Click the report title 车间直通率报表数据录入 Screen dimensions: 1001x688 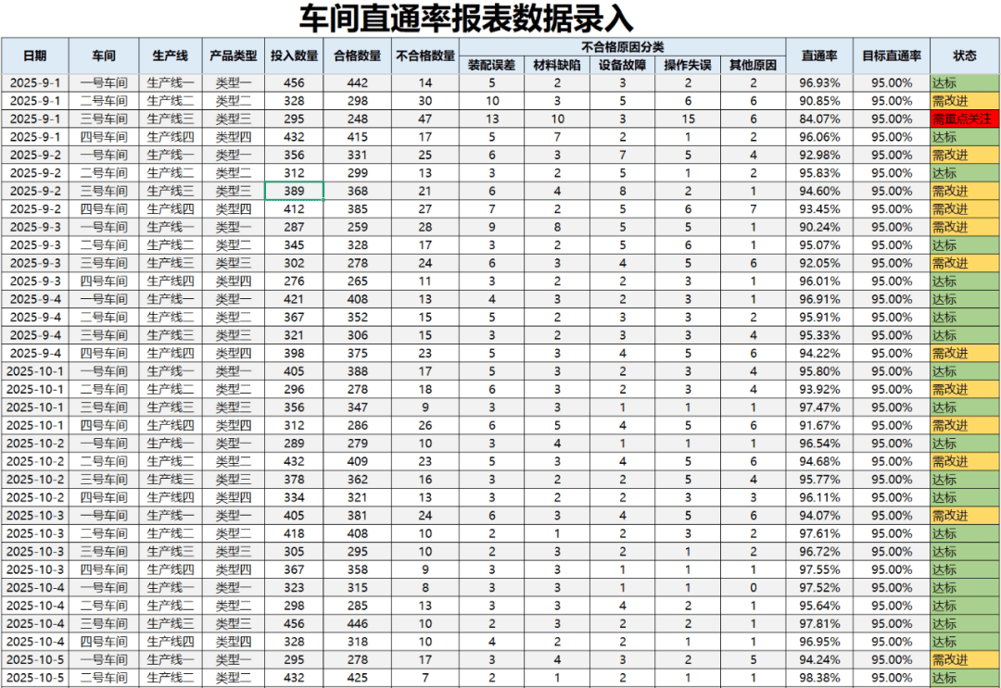coord(466,19)
